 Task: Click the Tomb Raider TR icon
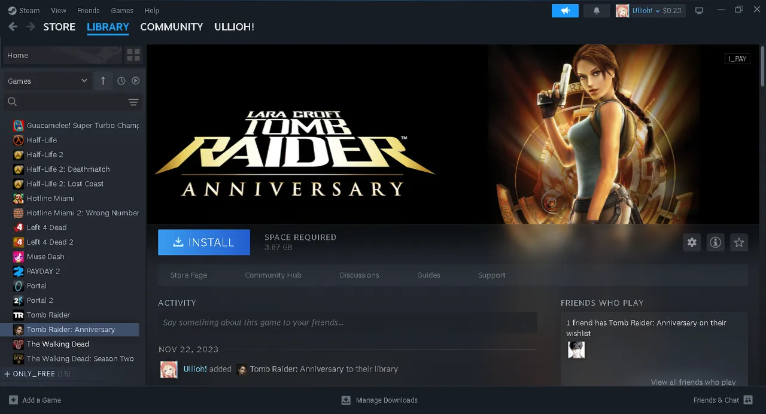(x=19, y=315)
